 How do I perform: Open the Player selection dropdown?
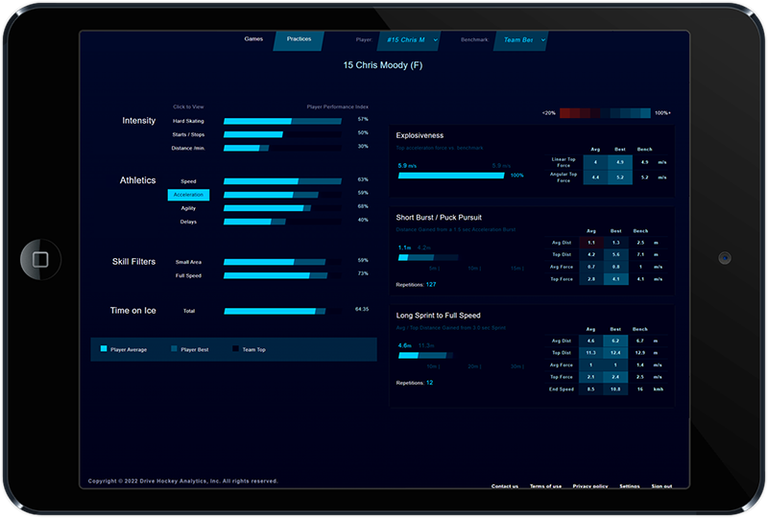click(x=408, y=40)
